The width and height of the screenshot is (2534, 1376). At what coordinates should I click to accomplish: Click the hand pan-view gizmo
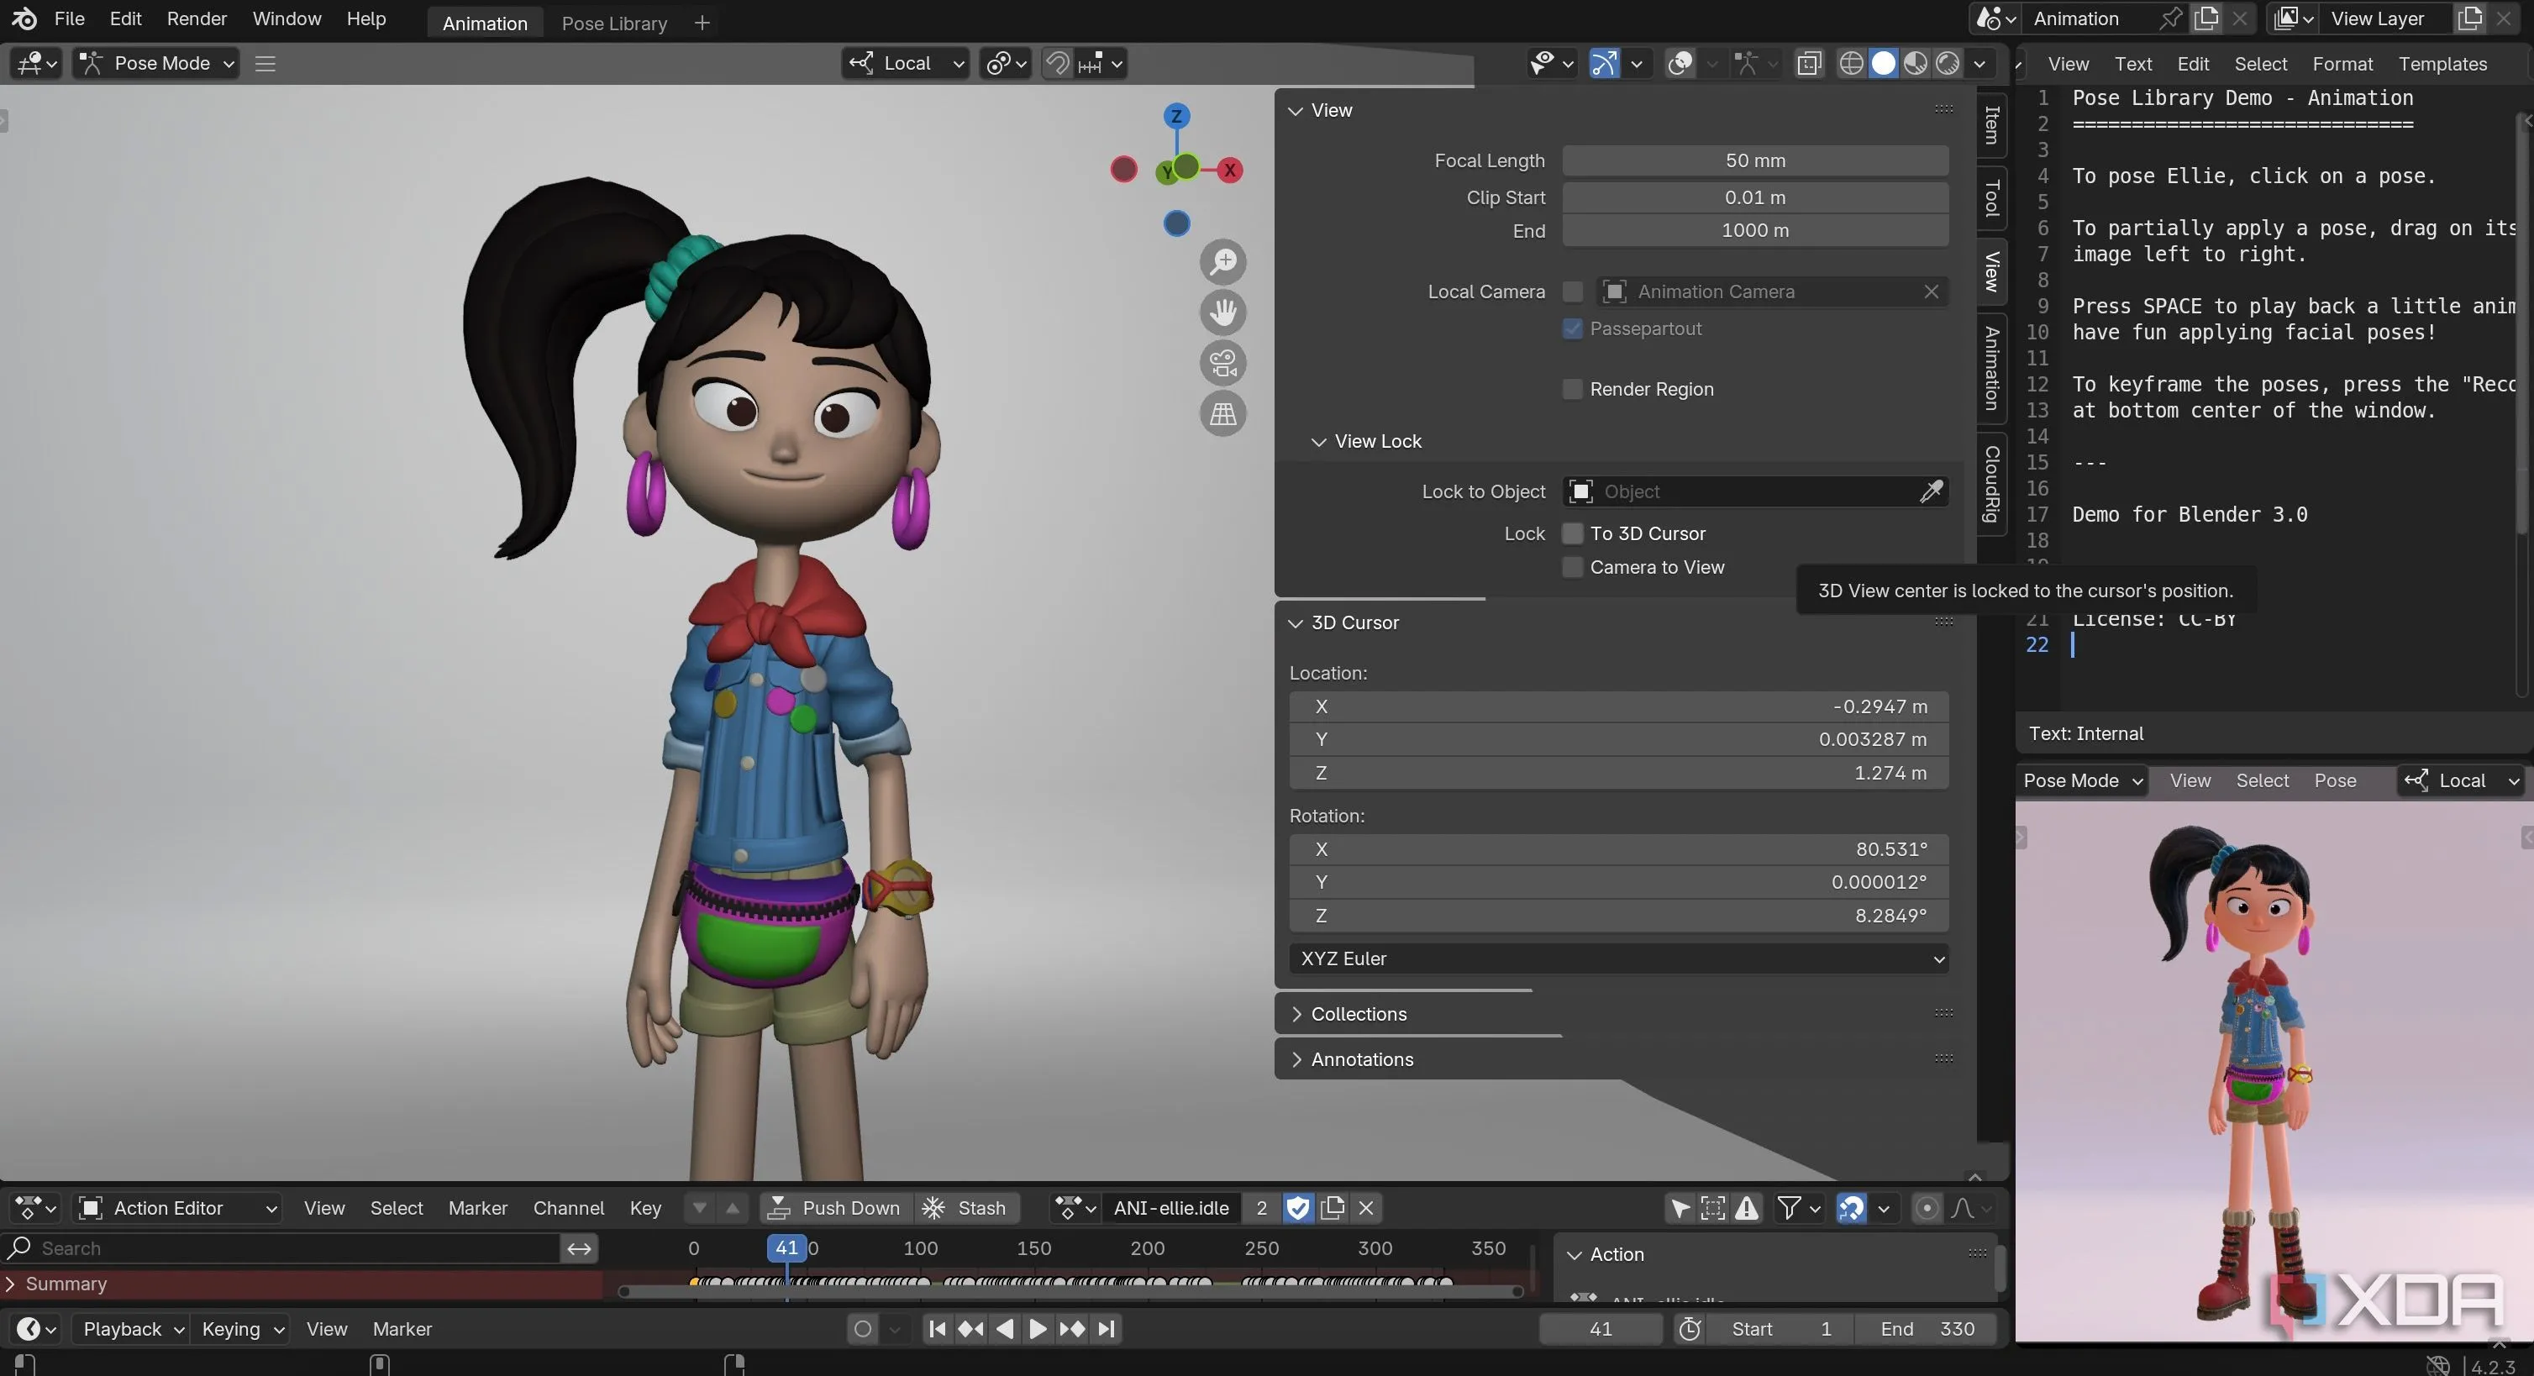[1222, 312]
